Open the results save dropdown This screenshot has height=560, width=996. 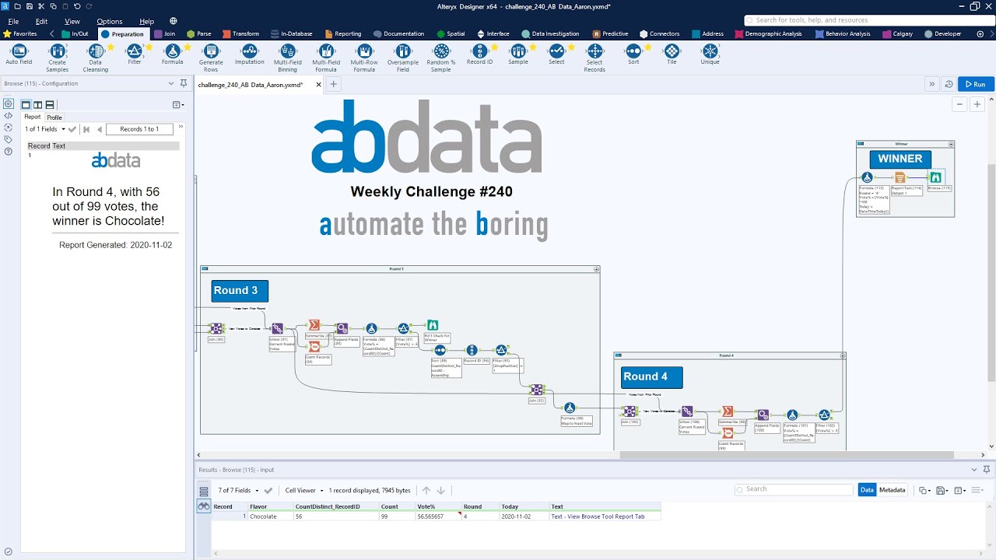(942, 490)
